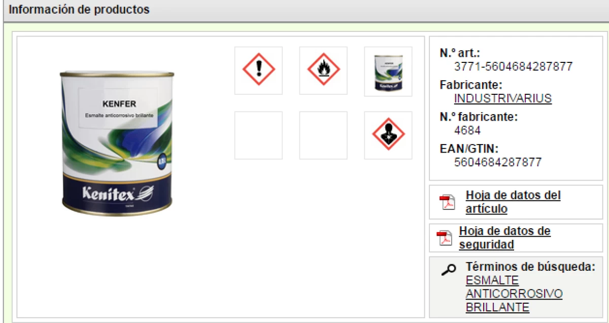
Task: Select empty thumbnail slot below flame pictogram
Action: [323, 135]
